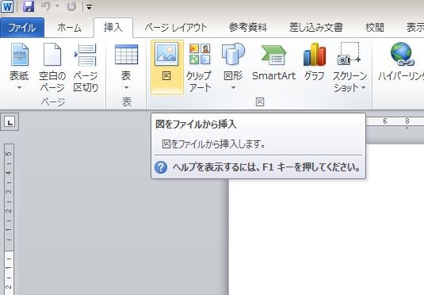Expand the 図形 shapes dropdown
Image resolution: width=424 pixels, height=295 pixels.
(233, 88)
